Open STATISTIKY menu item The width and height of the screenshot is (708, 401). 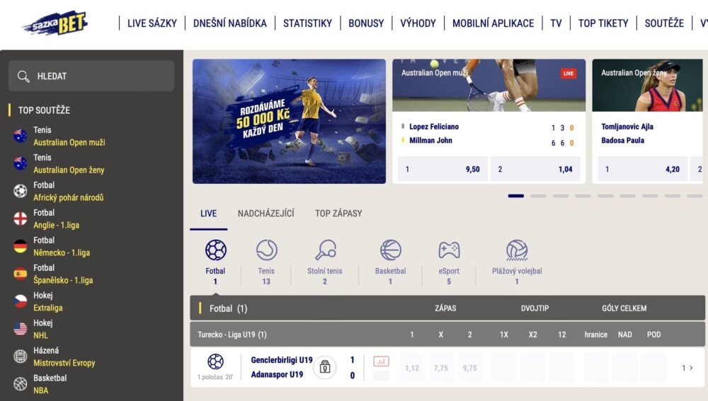pos(307,23)
